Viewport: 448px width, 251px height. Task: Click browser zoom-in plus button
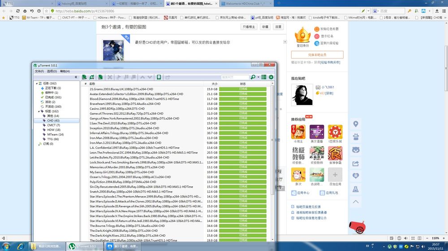tap(444, 238)
